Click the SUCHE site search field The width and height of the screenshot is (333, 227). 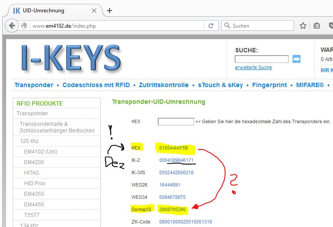[262, 59]
